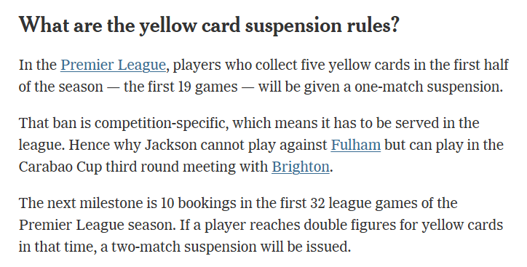The image size is (527, 267).
Task: Click the word 'competition-specific'
Action: click(159, 123)
